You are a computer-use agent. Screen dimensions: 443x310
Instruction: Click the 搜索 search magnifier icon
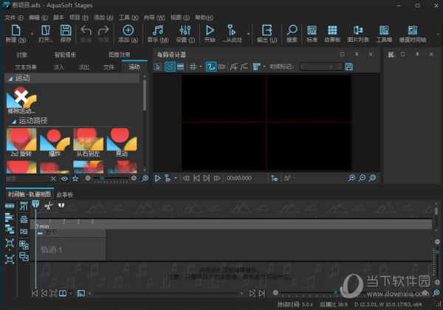(292, 30)
